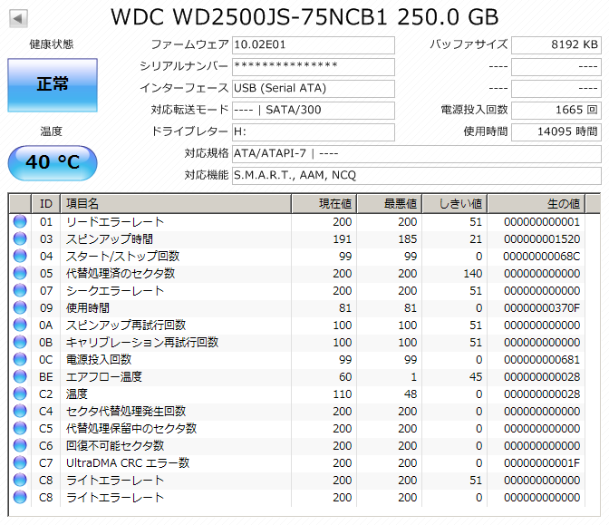
Task: Click the disk title WDC WD2500JS-75NCB1 250.0 GB
Action: point(304,17)
